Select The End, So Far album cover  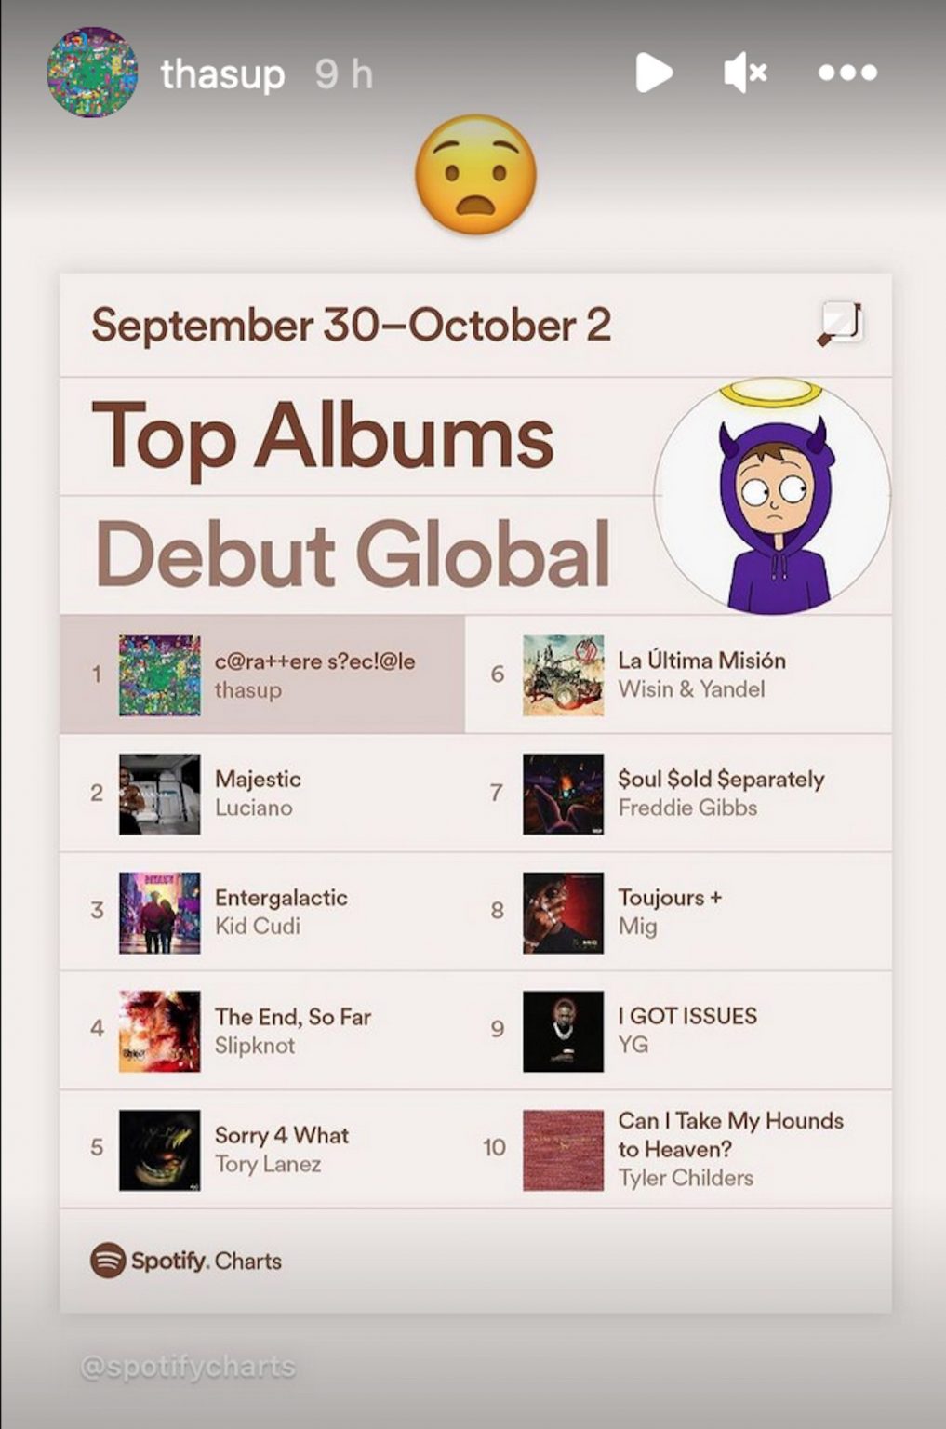click(159, 1031)
